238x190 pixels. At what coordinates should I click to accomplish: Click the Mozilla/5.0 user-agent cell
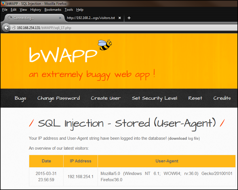[167, 177]
